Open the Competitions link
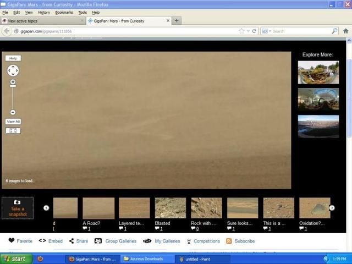 207,241
